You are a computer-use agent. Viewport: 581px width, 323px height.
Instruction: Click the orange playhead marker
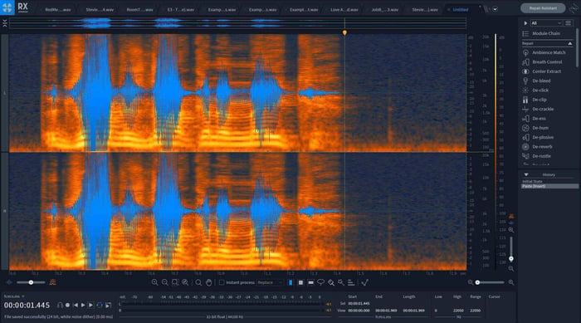(x=344, y=32)
